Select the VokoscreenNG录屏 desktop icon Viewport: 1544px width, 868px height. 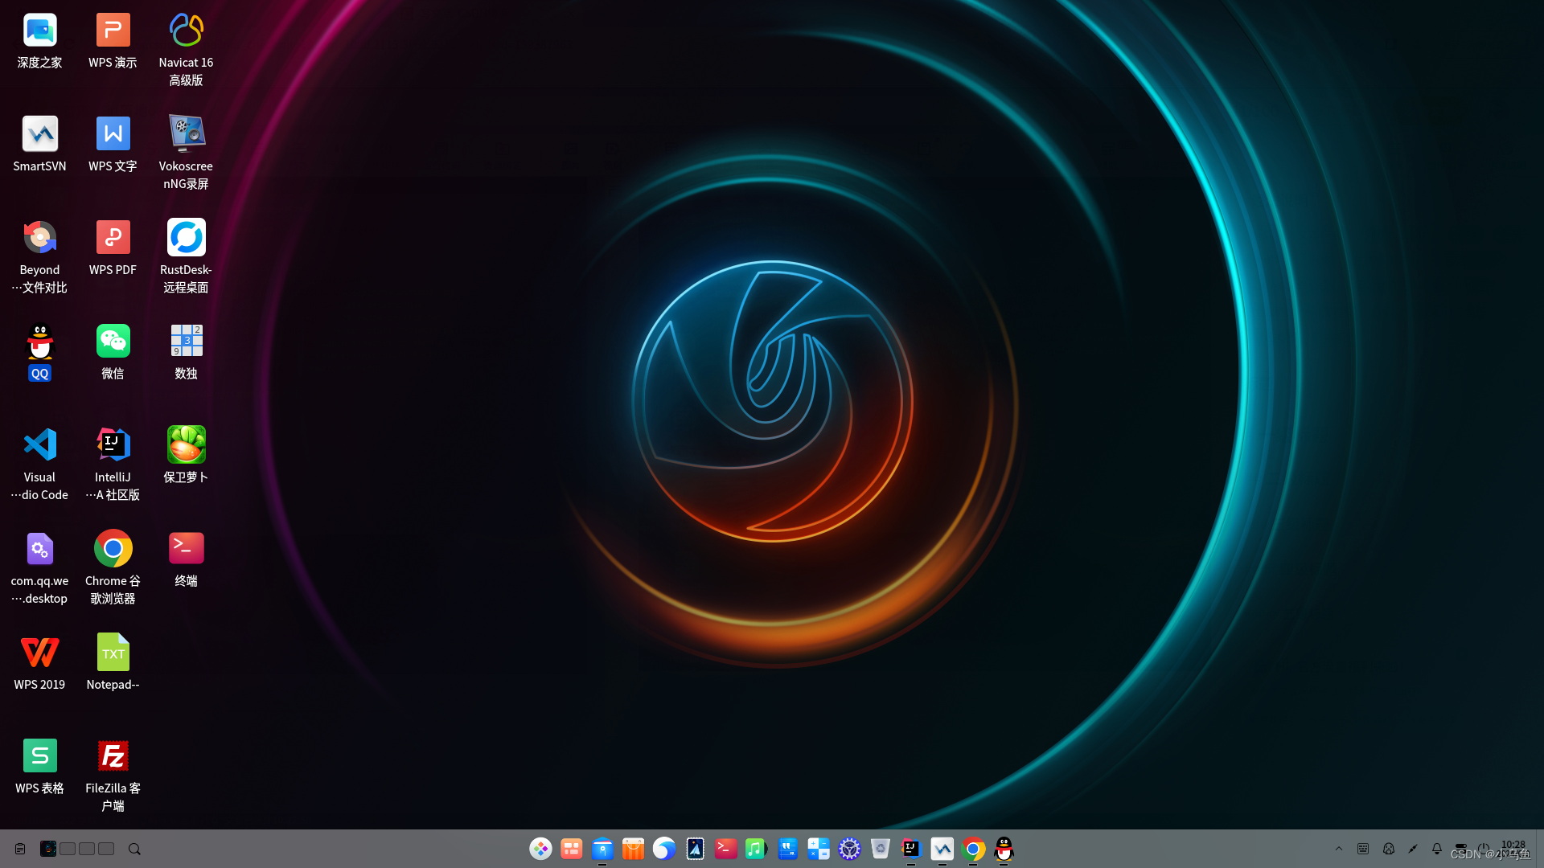tap(186, 152)
